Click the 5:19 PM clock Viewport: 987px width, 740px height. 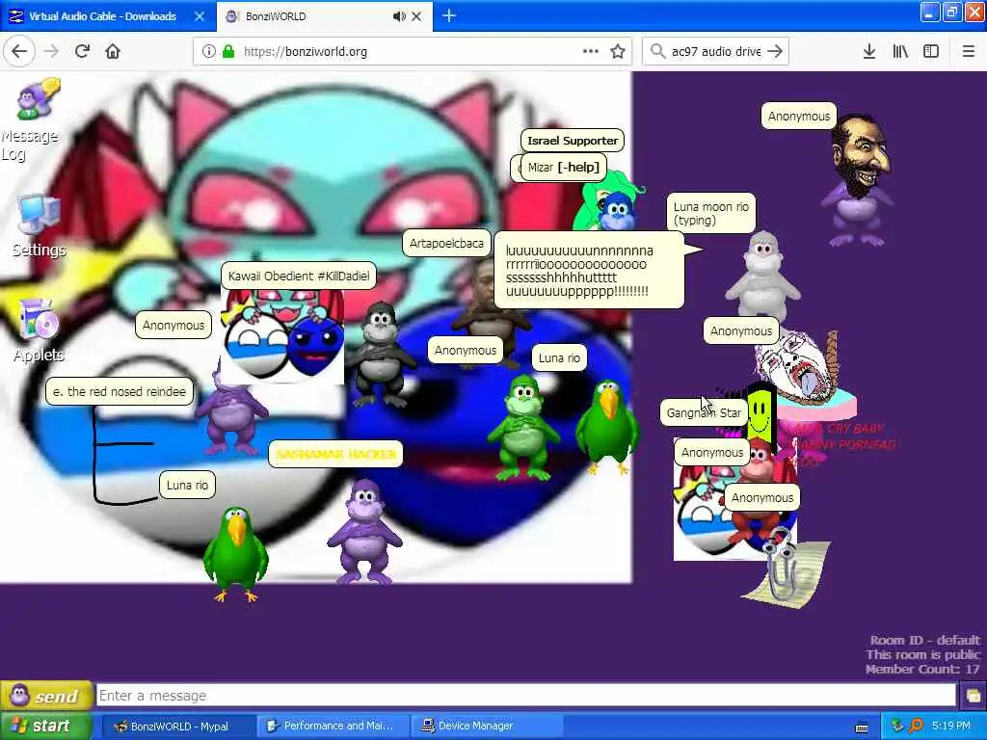[x=951, y=727]
